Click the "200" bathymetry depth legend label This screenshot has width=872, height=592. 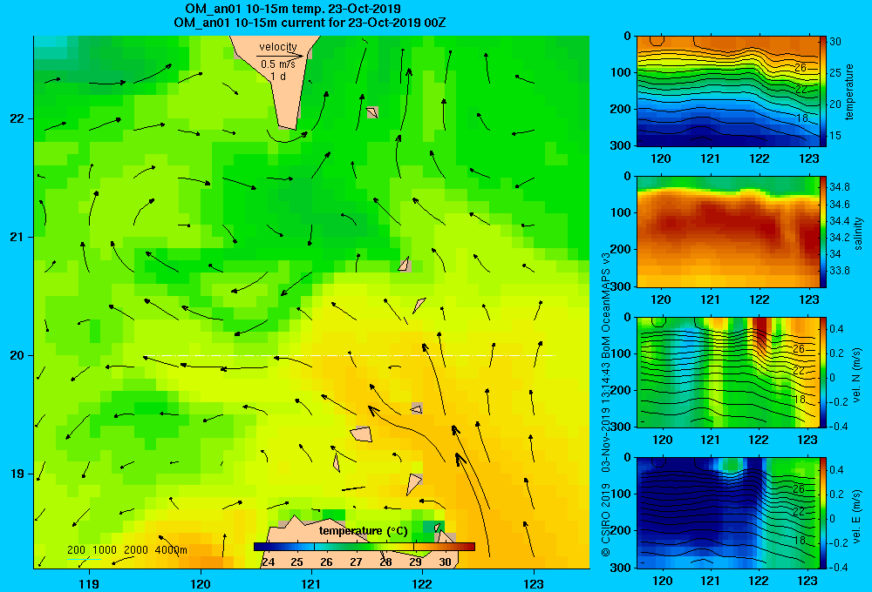tap(76, 550)
